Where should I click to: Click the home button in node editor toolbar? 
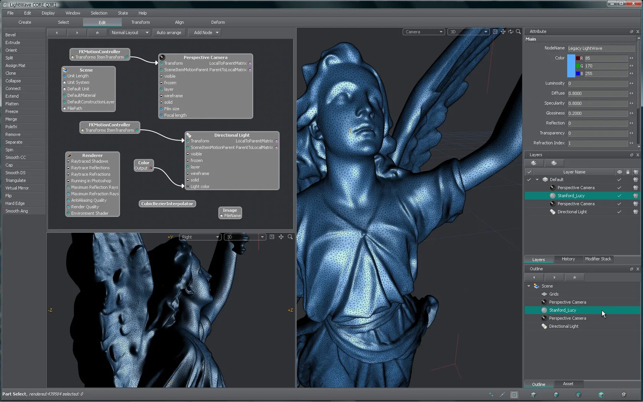[97, 33]
